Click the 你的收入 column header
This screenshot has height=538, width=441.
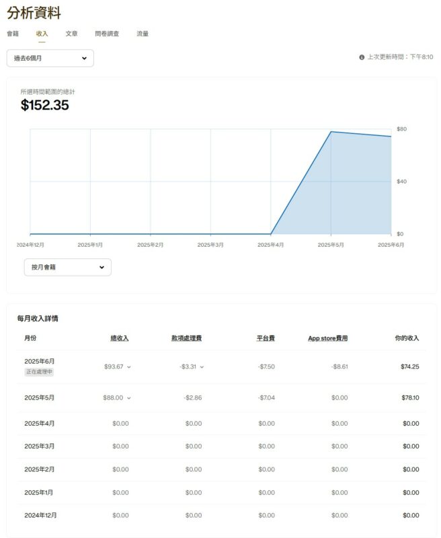(x=407, y=338)
